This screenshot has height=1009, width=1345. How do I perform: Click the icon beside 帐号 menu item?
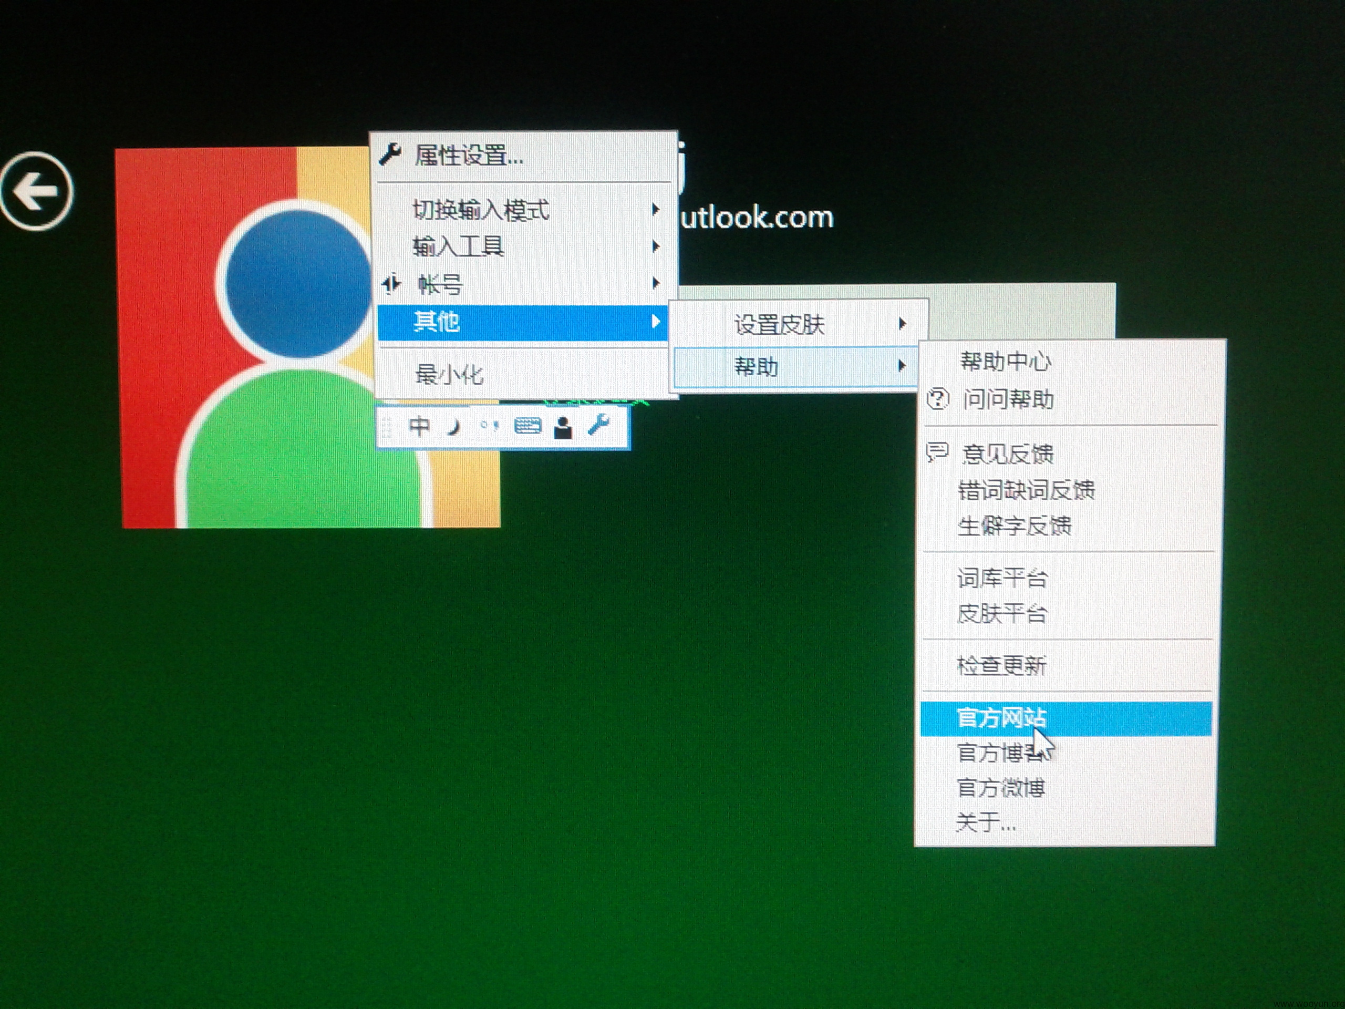391,283
